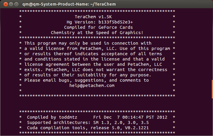Click the line a valid license from PetaChem
Viewport: 213px width, 136px height.
tap(97, 48)
